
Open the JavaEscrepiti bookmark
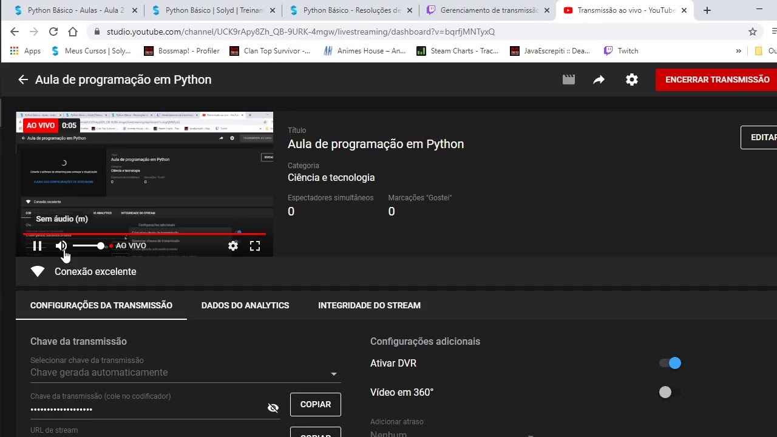coord(550,51)
